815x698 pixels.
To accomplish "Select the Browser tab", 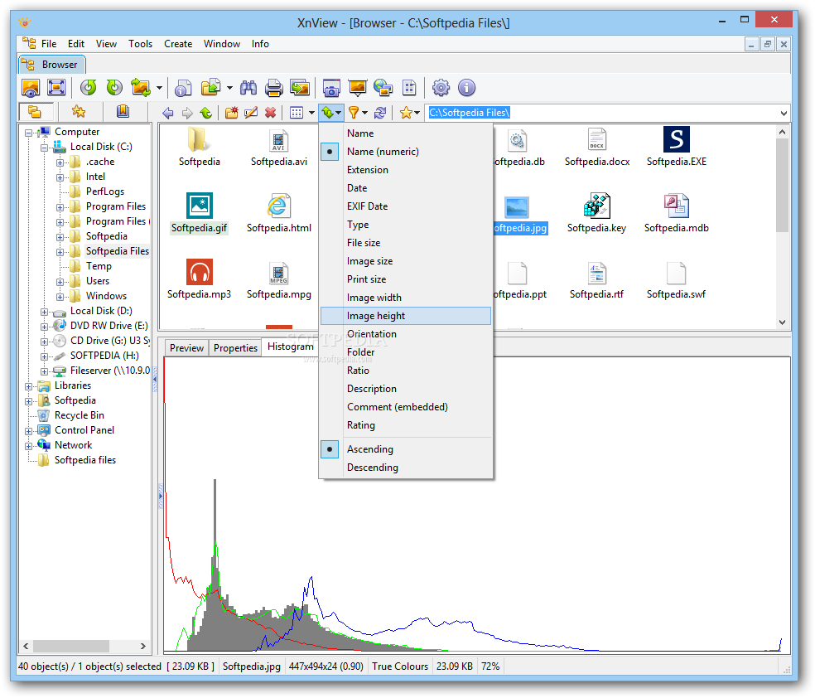I will coord(52,65).
